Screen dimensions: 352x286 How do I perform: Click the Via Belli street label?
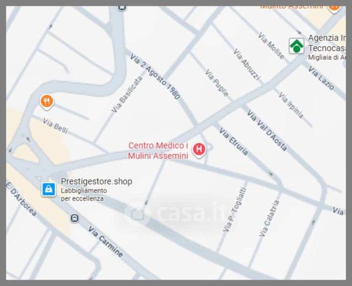pos(55,126)
